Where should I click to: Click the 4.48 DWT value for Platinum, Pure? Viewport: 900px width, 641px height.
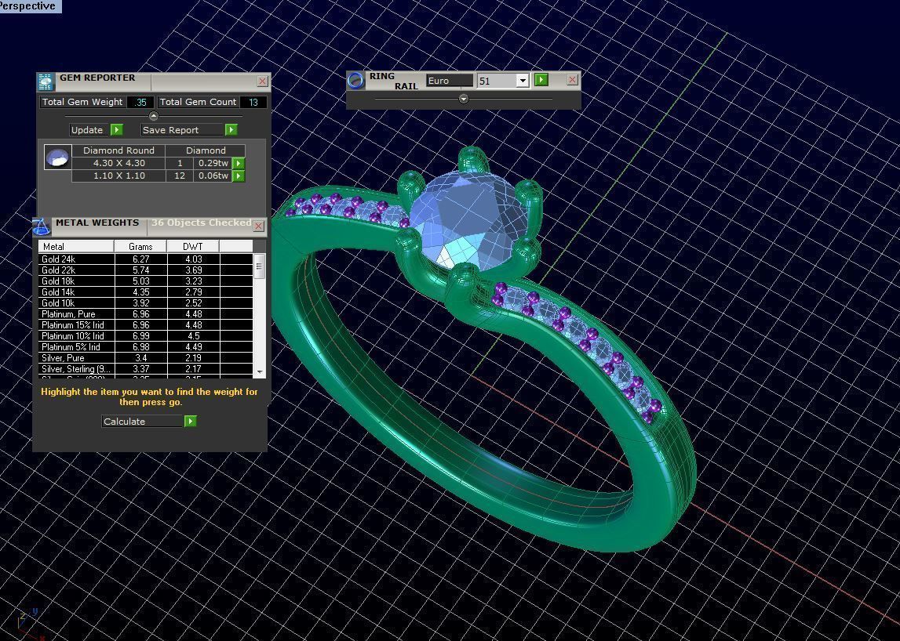(194, 314)
